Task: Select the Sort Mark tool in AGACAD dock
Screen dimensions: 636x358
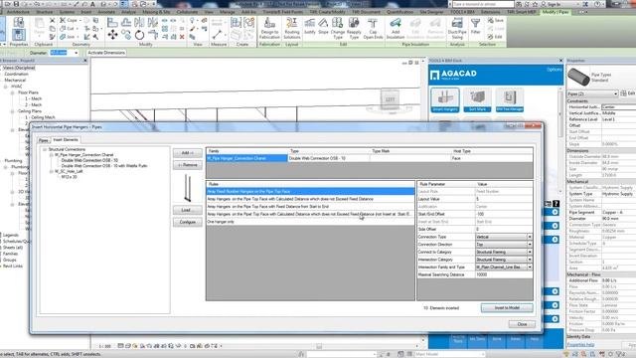Action: tap(477, 99)
